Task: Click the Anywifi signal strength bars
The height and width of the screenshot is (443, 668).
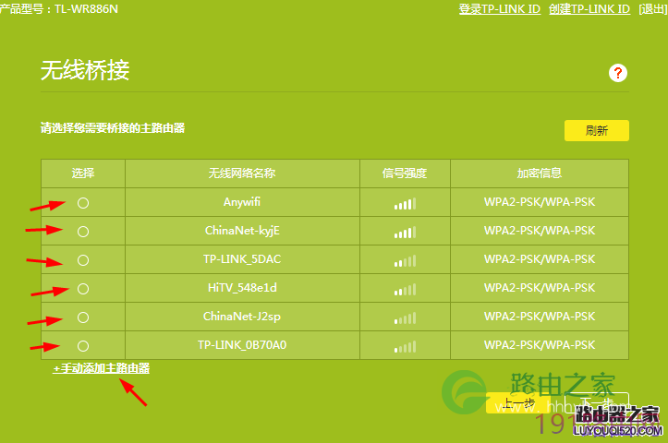Action: pos(405,204)
